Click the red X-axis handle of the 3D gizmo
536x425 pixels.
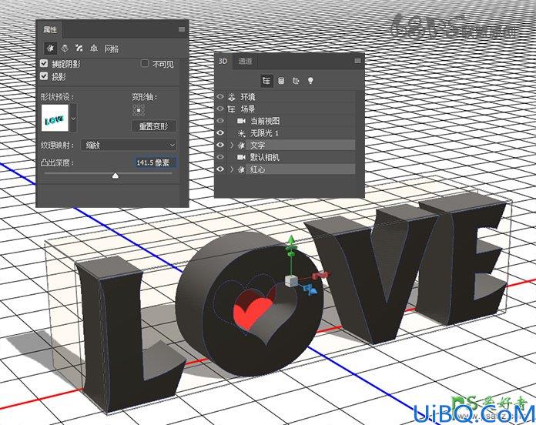323,274
